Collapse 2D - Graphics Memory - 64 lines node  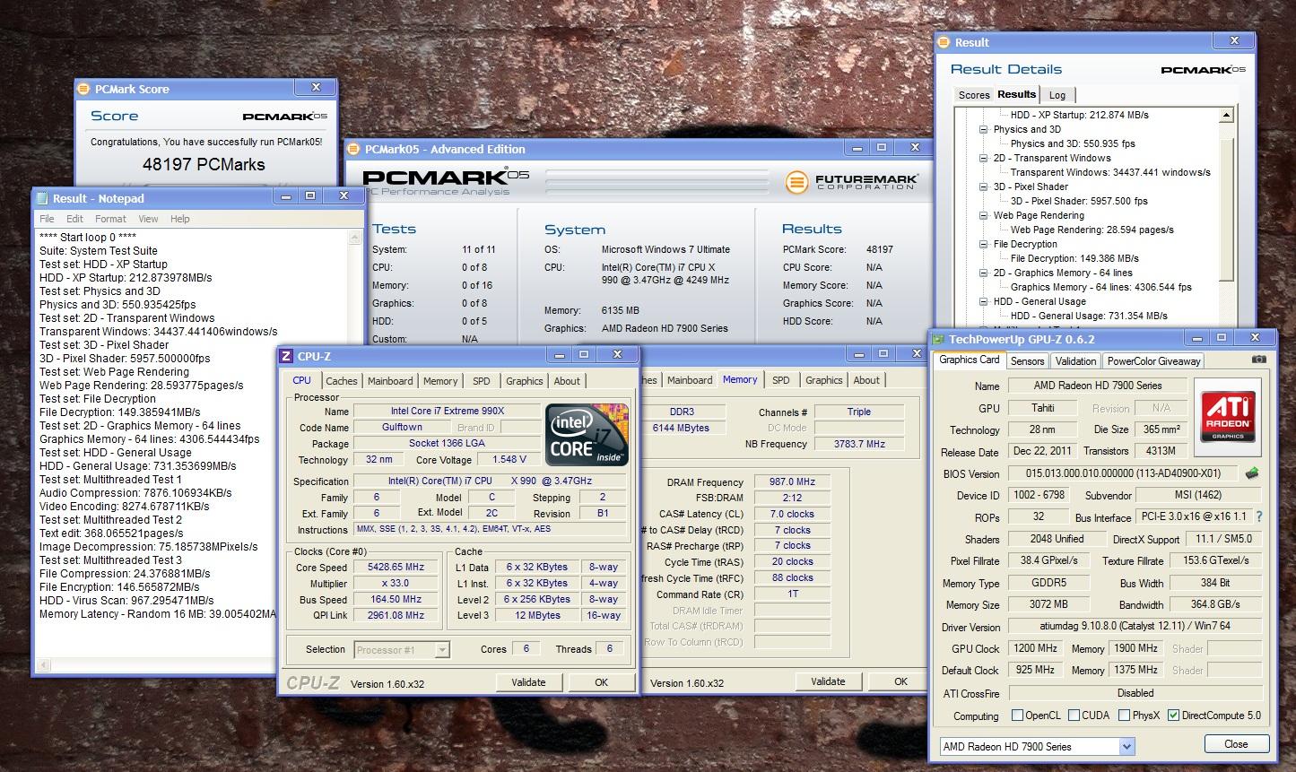984,273
